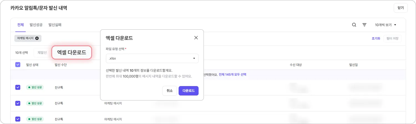Open the filter lines icon
This screenshot has width=416, height=124.
point(364,25)
